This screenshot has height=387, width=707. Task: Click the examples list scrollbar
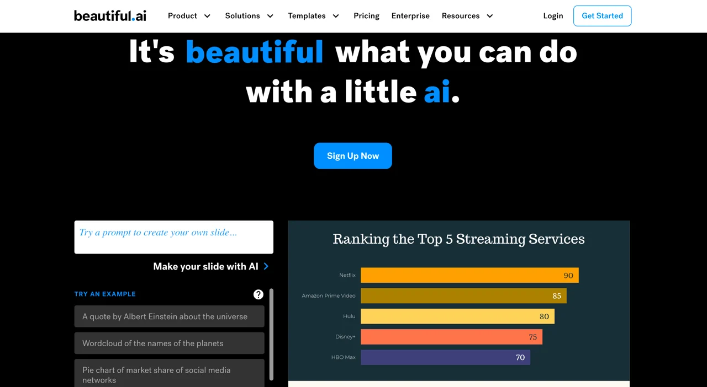pyautogui.click(x=271, y=334)
